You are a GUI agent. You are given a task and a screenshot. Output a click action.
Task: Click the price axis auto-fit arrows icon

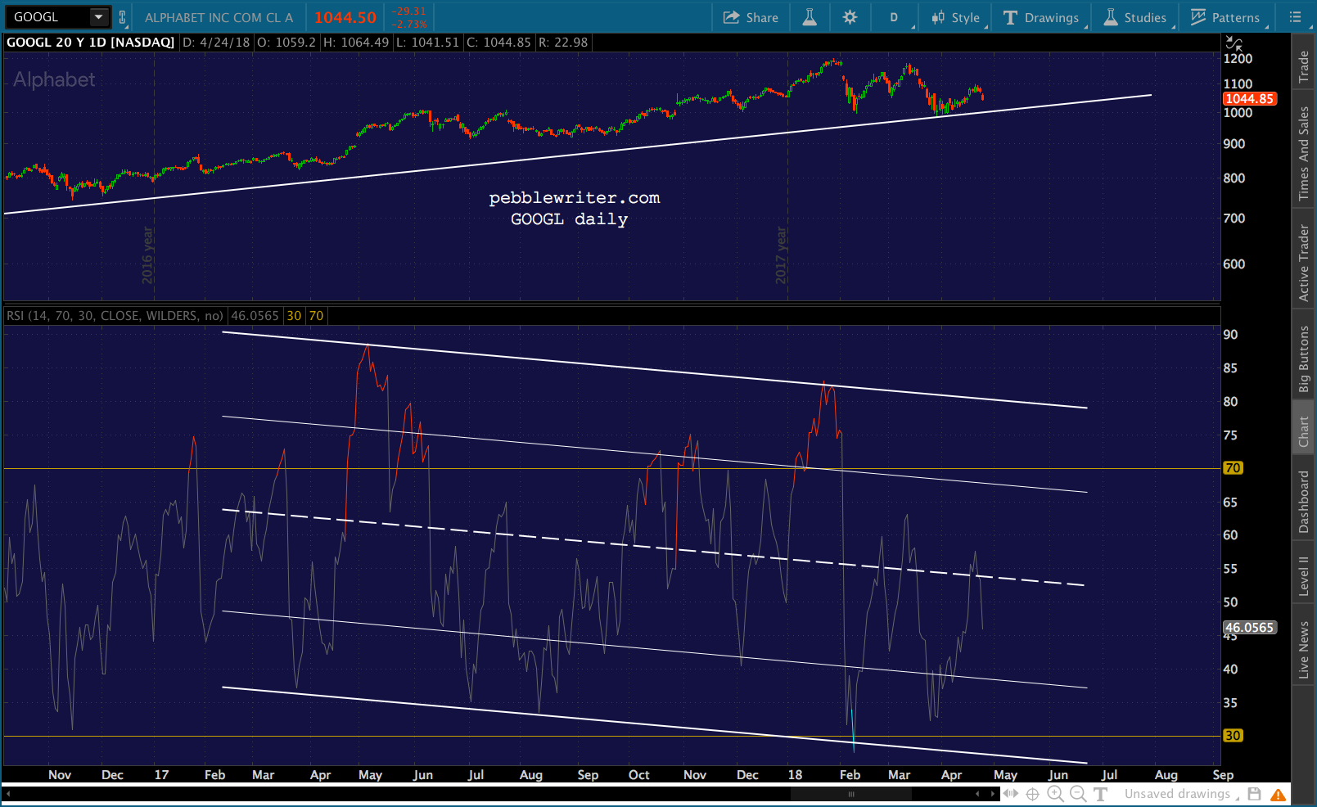coord(1234,43)
